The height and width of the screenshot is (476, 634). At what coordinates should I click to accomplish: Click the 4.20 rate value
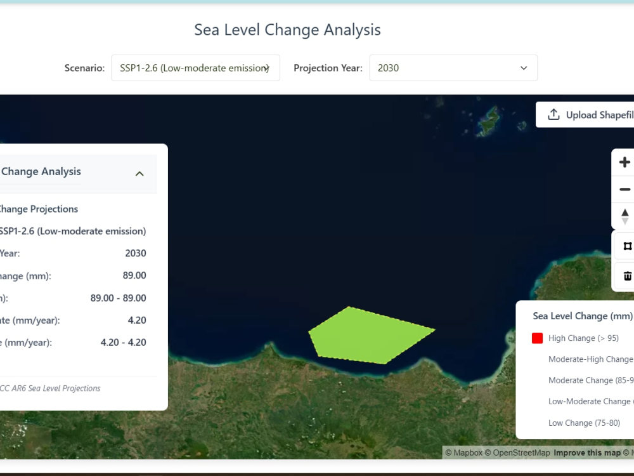(137, 320)
